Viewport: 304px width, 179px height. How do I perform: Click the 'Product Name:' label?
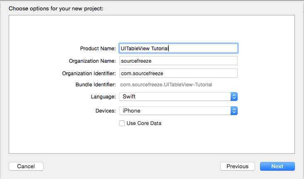[98, 48]
